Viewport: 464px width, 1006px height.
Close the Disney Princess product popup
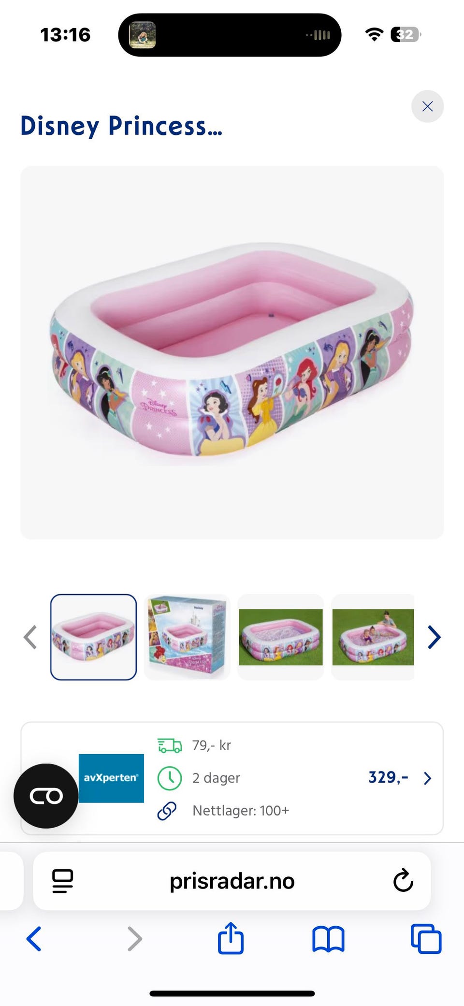coord(427,106)
